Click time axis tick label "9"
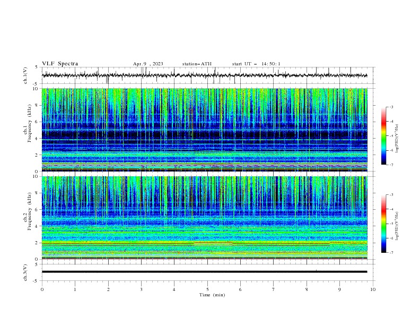 (x=339, y=289)
